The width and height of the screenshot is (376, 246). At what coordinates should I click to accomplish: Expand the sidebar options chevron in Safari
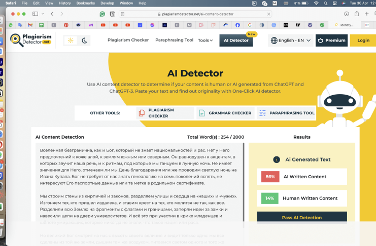click(43, 14)
